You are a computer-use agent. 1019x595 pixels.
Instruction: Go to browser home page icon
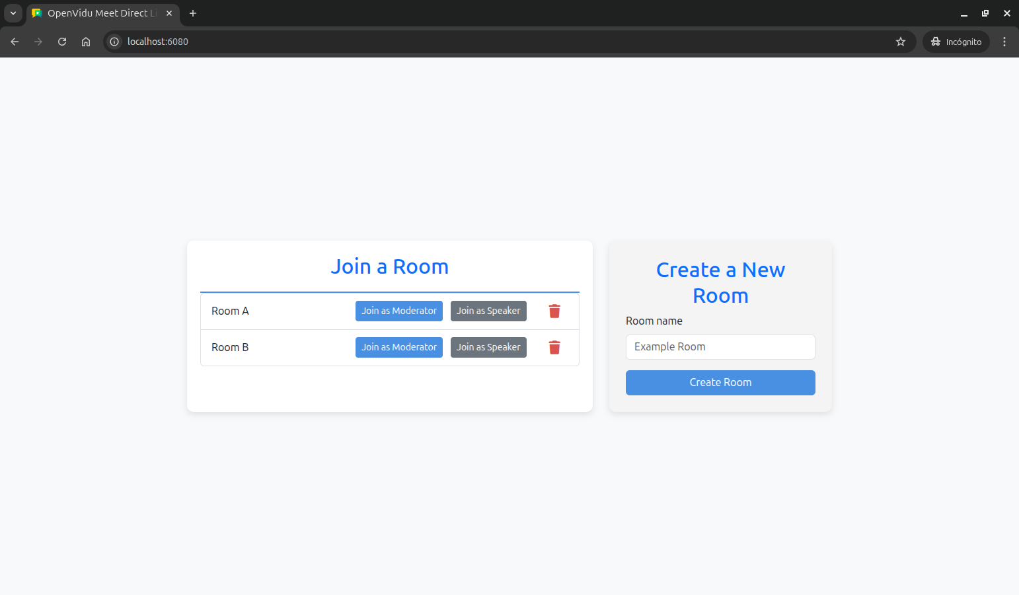(x=86, y=42)
